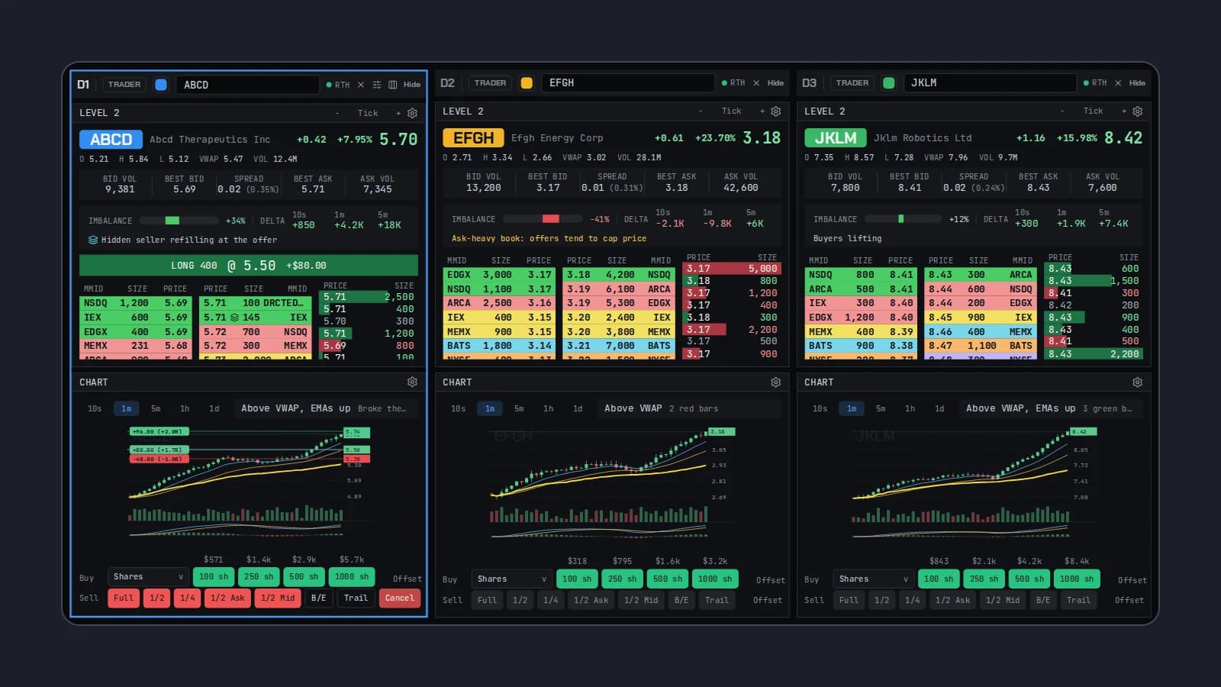Open the Shares dropdown in ABCD order panel
The height and width of the screenshot is (687, 1221).
(148, 577)
